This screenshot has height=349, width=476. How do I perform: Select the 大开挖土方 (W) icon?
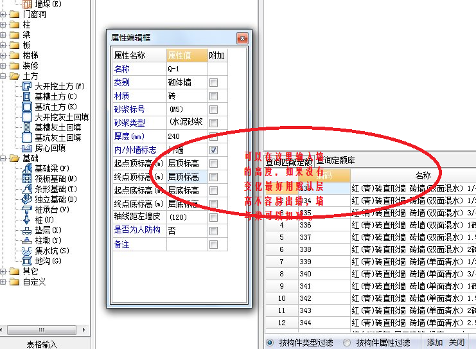pos(27,86)
